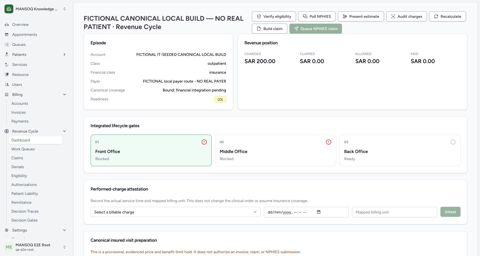Click the Patients sidebar icon
The height and width of the screenshot is (256, 480).
coord(7,54)
